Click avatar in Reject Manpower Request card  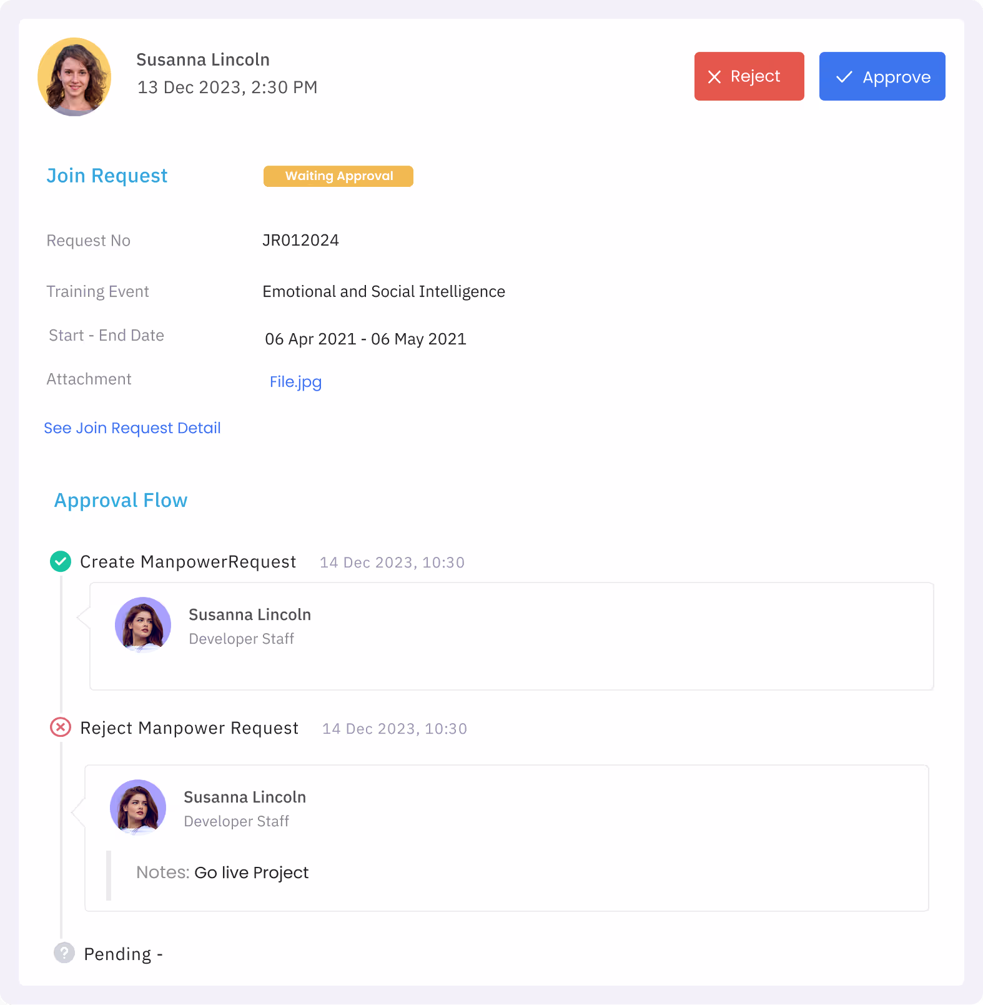coord(138,807)
